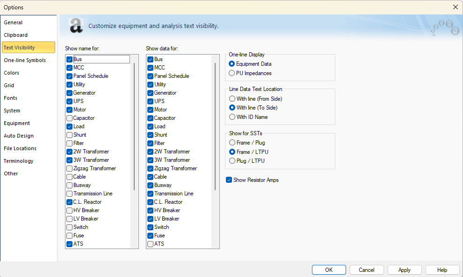The width and height of the screenshot is (463, 277).
Task: Choose With line (To Side) option
Action: [x=232, y=108]
